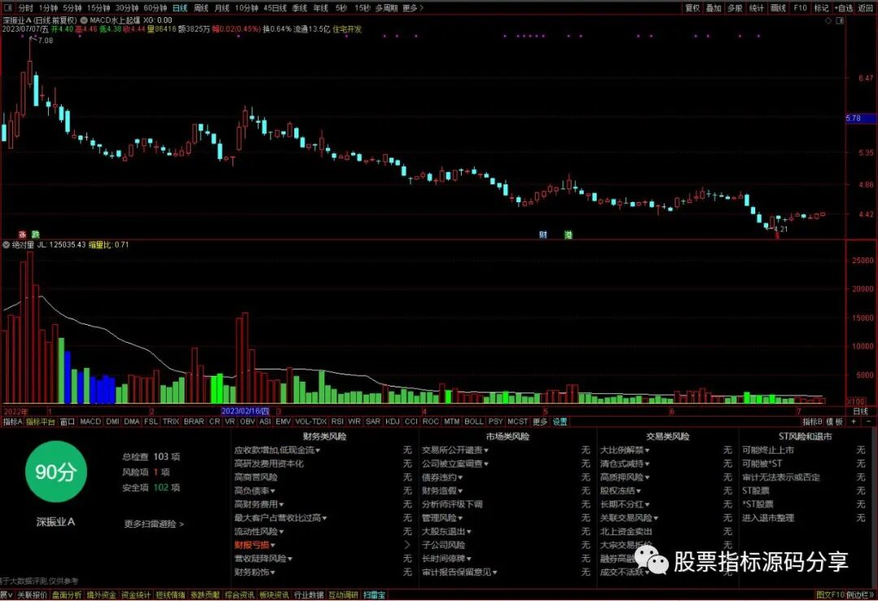
Task: Click the diamond icon above chart corner
Action: [828, 20]
